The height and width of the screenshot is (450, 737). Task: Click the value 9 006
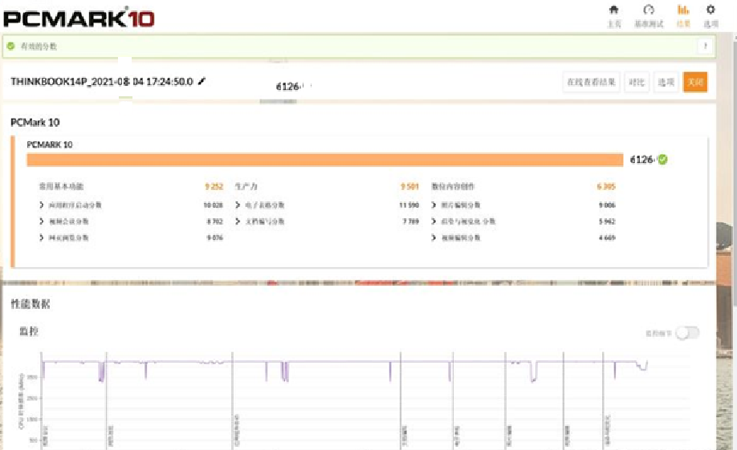(x=607, y=205)
